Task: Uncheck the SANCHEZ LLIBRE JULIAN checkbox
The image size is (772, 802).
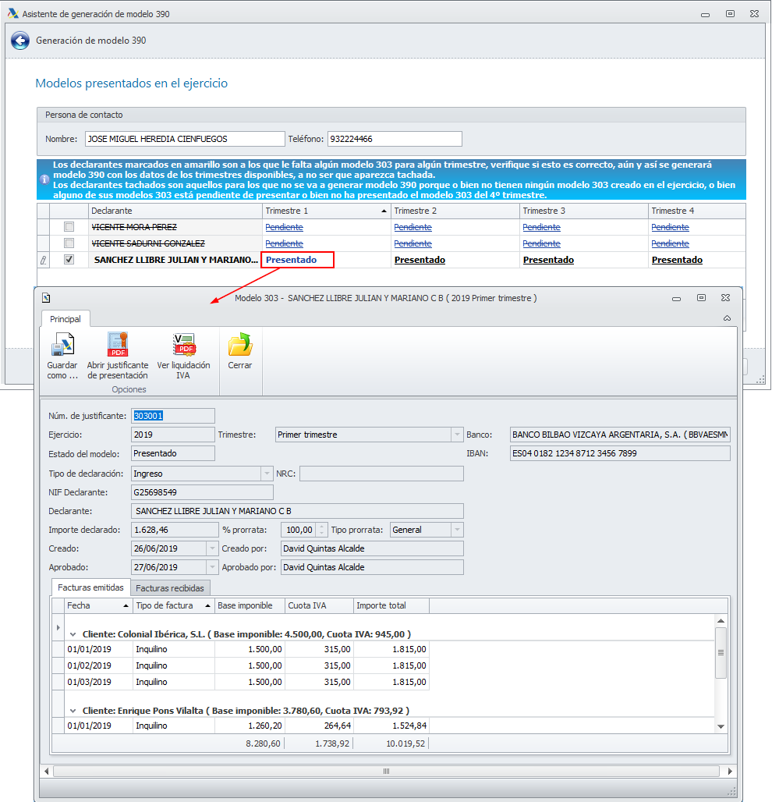Action: coord(69,260)
